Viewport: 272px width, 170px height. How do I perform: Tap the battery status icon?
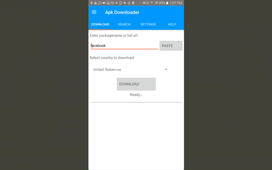pos(167,3)
